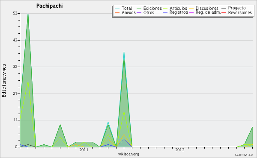This screenshot has width=257, height=158.
Task: Click the 42 y-axis value
Action: coord(15,40)
